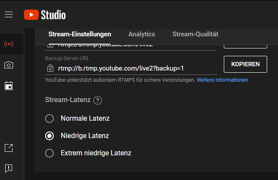Switch to the Stream-Einstellungen tab
Screen dimensions: 278x180
point(80,34)
